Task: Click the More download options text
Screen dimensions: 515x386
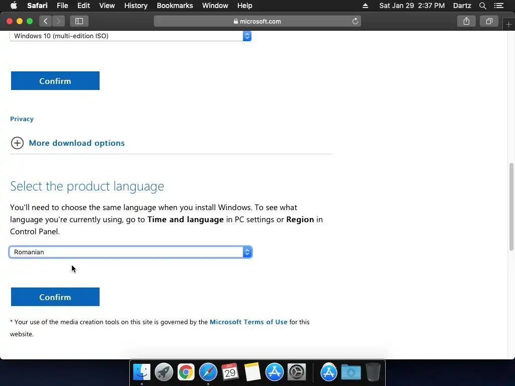Action: coord(76,143)
